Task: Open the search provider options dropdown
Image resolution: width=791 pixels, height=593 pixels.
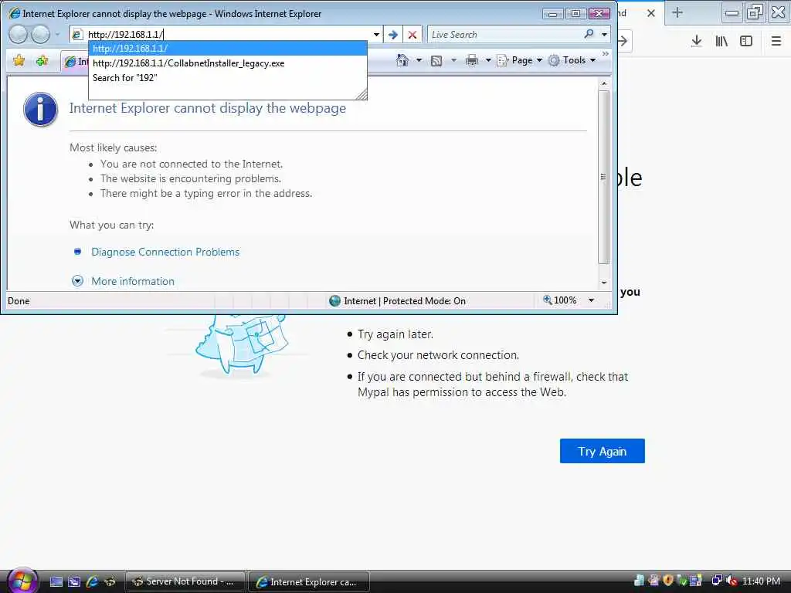Action: click(x=604, y=34)
